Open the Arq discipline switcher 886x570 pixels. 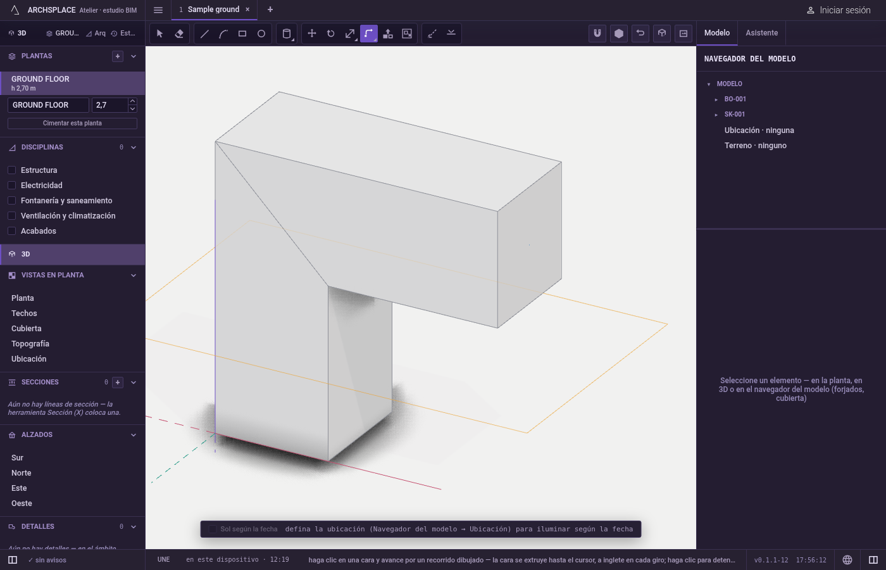pos(96,34)
